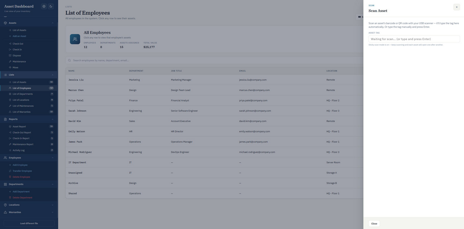Click the search employees input field
Viewport: 464px width, 229px height.
click(x=214, y=60)
